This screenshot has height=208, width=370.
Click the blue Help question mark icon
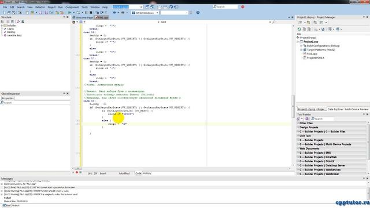(198, 13)
